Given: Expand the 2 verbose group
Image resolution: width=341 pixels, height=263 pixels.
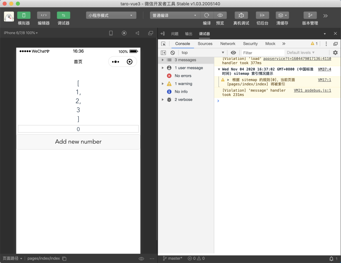Looking at the screenshot, I should (163, 99).
